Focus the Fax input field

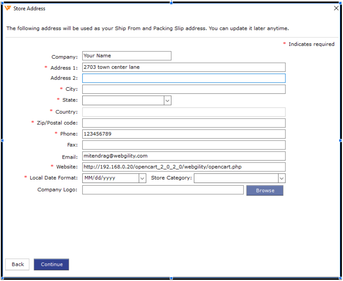[x=184, y=145]
